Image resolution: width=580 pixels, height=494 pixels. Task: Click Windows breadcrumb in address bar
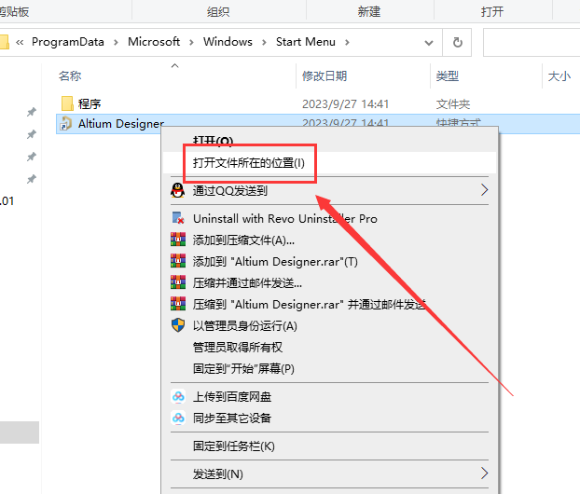pyautogui.click(x=228, y=42)
